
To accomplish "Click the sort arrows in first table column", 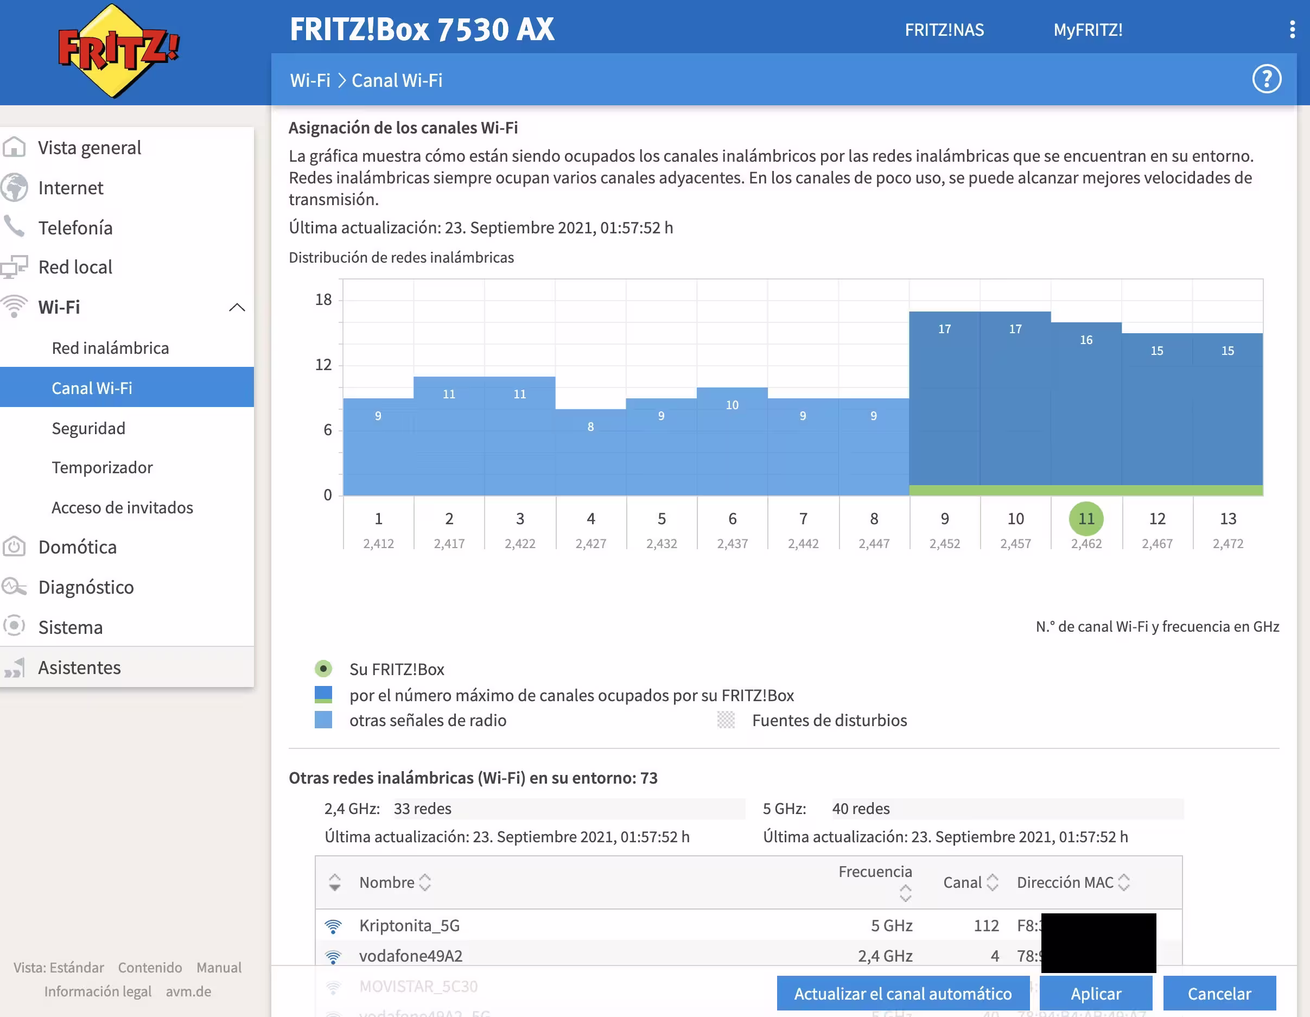I will [x=335, y=882].
